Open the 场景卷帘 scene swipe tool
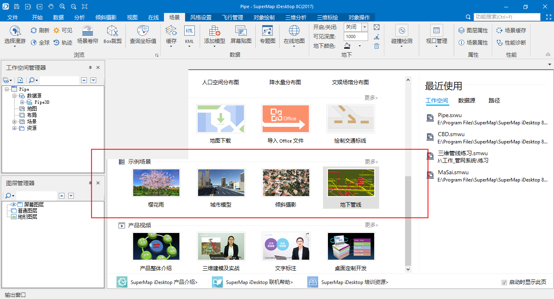 pyautogui.click(x=88, y=35)
